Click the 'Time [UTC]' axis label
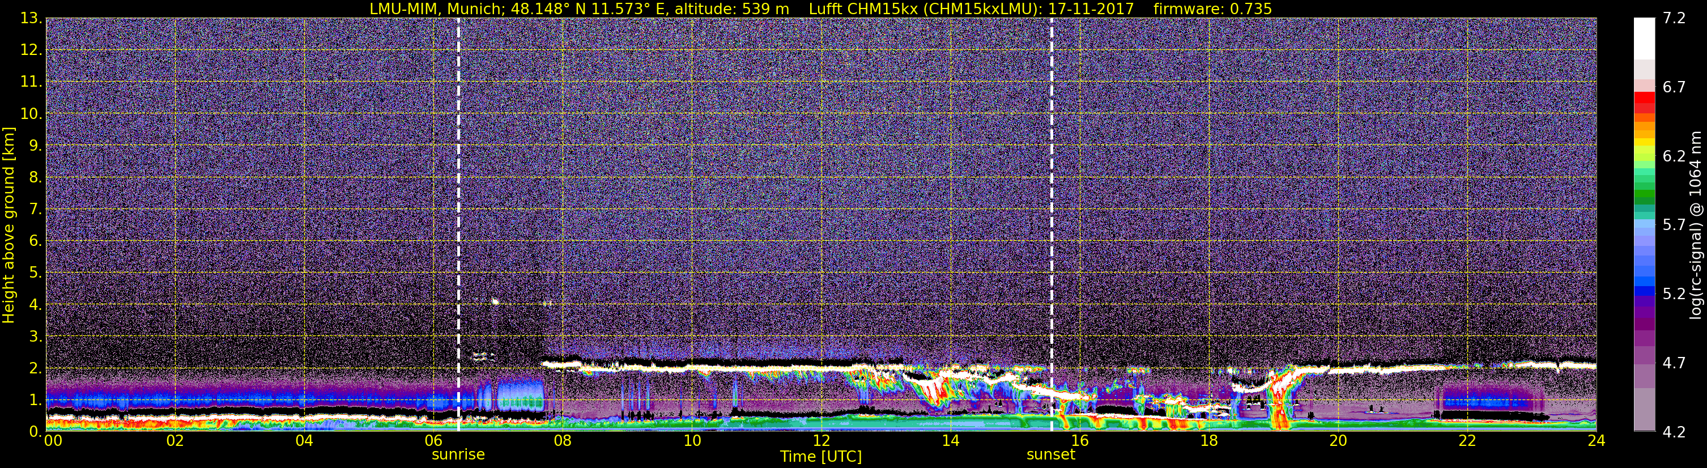 pos(820,457)
